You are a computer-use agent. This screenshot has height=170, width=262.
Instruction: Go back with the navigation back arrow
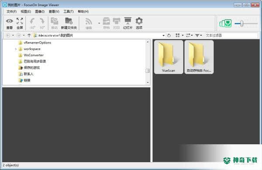(x=8, y=35)
